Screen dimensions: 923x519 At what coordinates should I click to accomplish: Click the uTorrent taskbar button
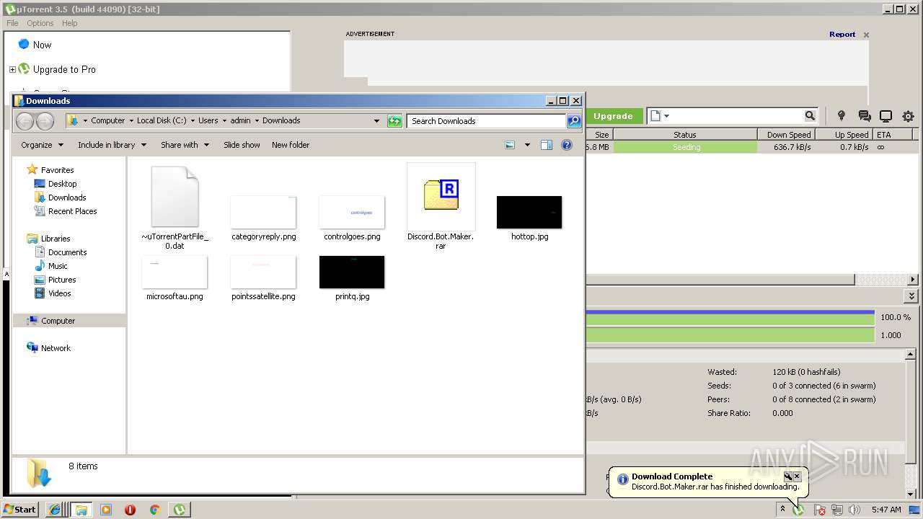point(179,510)
